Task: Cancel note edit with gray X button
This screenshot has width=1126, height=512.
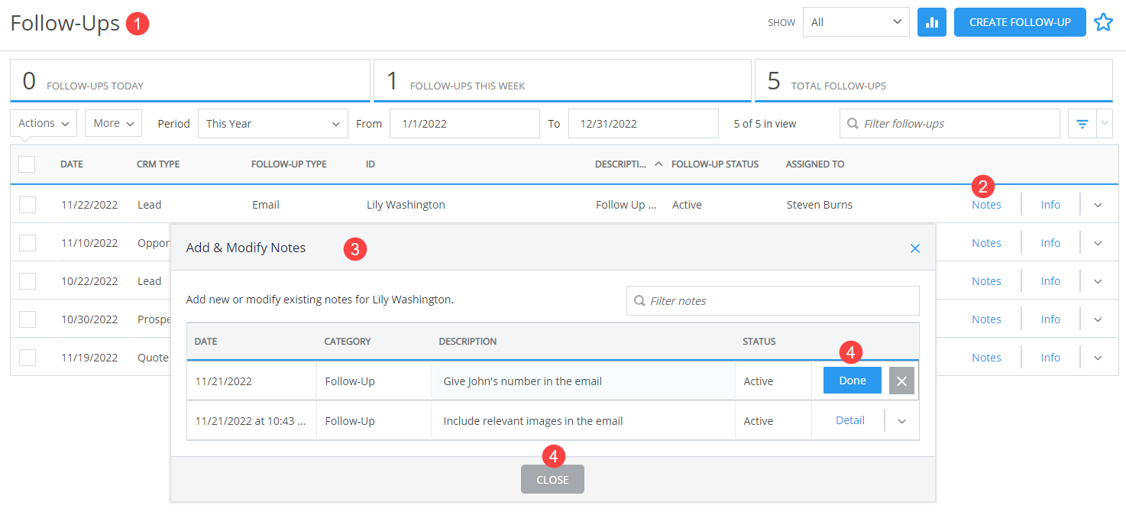Action: pyautogui.click(x=901, y=381)
